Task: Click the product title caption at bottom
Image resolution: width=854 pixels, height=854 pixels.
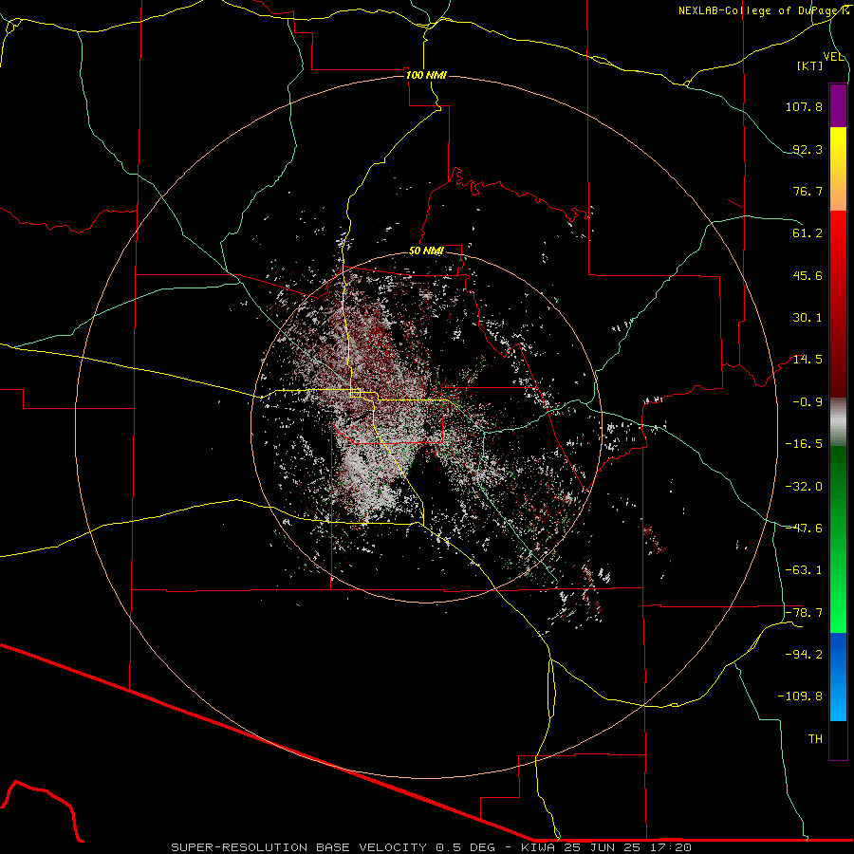Action: coord(432,847)
